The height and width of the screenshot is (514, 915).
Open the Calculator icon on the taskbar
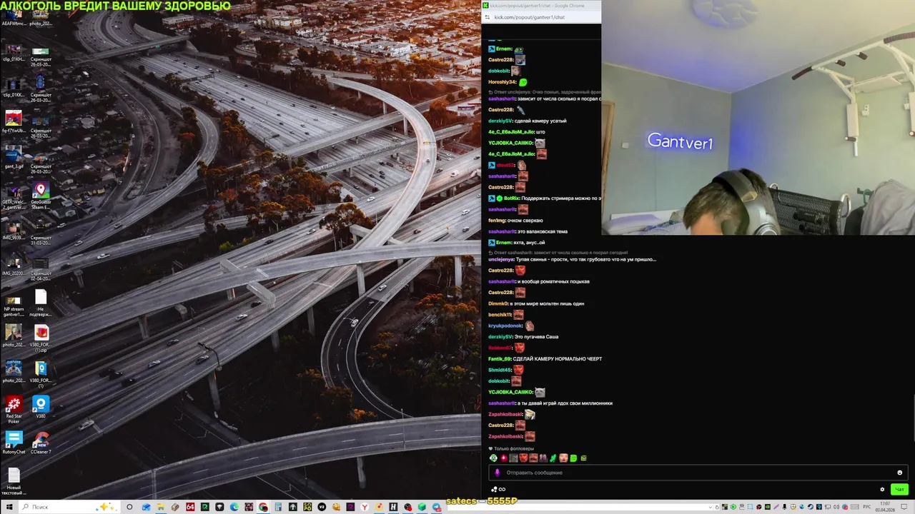(278, 507)
